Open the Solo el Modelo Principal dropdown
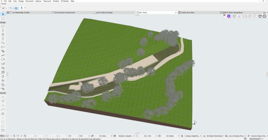The image size is (268, 140). pos(236,136)
